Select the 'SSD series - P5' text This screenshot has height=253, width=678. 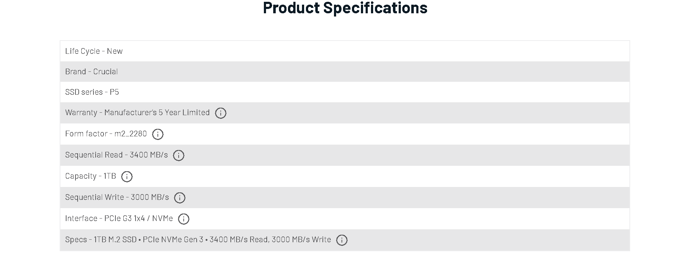pyautogui.click(x=92, y=92)
